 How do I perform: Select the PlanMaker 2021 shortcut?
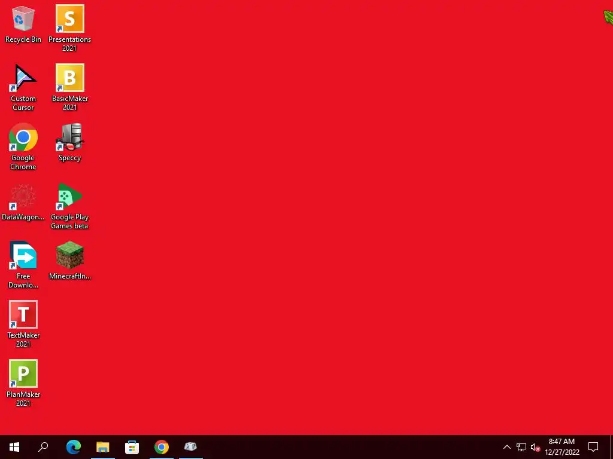click(23, 383)
